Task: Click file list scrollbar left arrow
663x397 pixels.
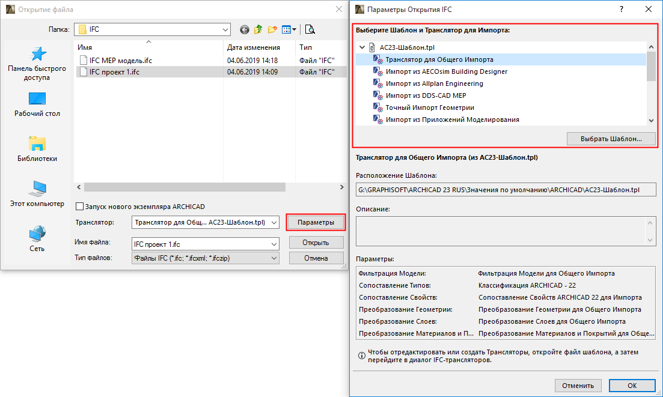Action: pos(79,187)
